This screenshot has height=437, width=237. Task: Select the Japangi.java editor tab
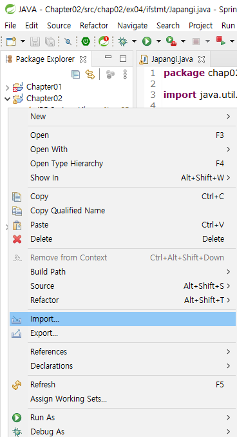click(x=172, y=59)
